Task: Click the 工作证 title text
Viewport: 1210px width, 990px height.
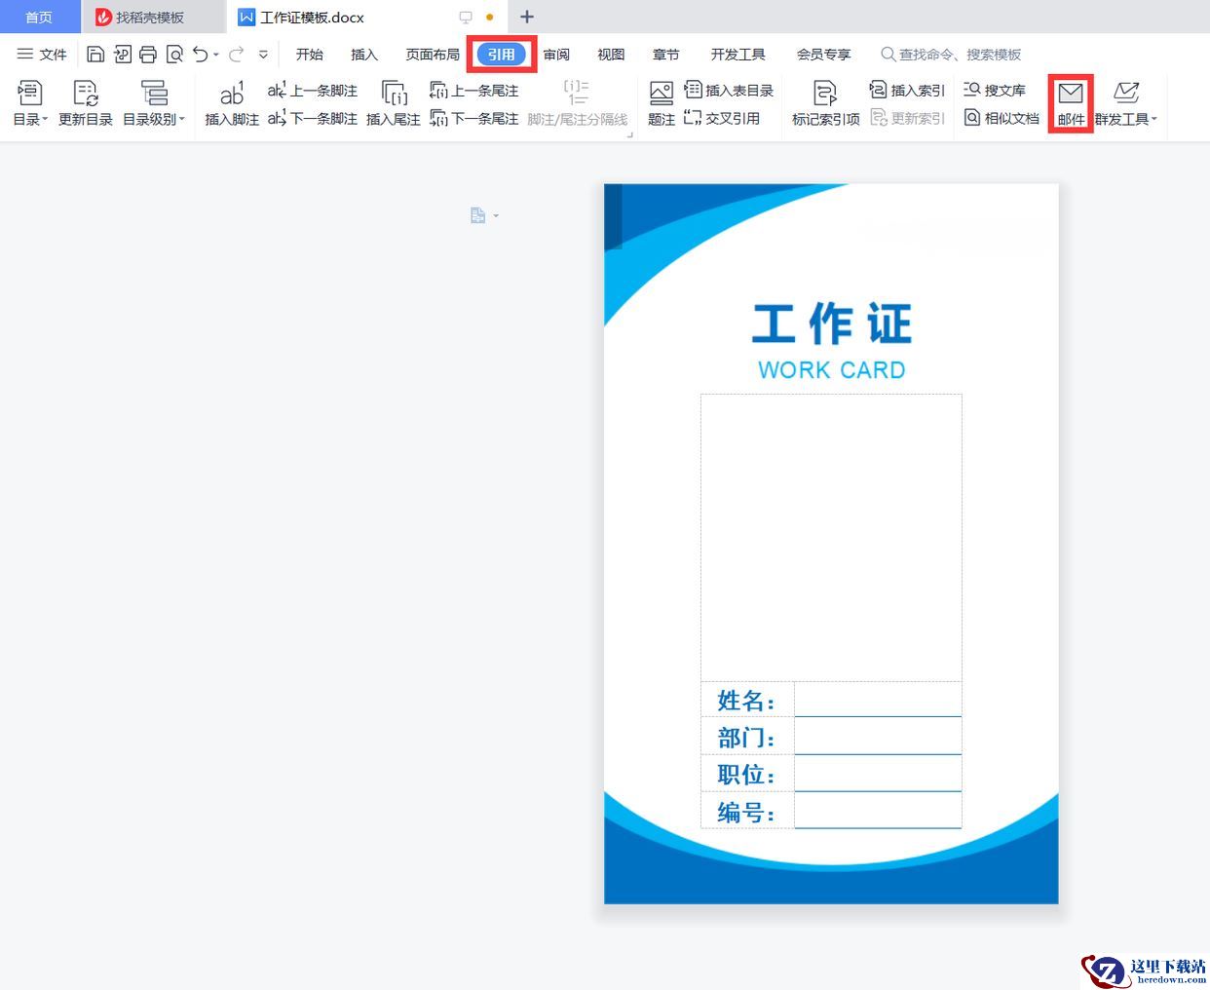Action: (x=832, y=324)
